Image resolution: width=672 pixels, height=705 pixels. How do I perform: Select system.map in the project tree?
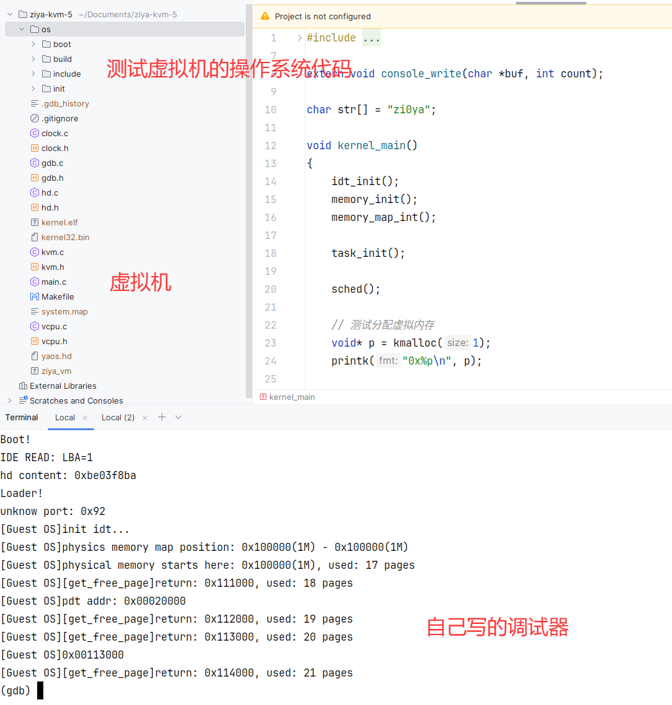tap(64, 311)
